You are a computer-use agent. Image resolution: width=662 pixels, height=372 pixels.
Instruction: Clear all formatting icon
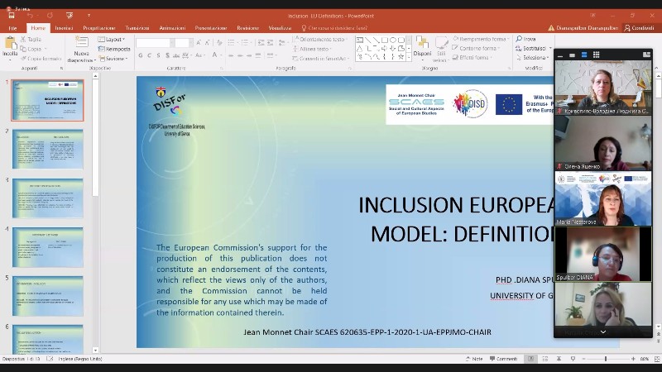219,43
